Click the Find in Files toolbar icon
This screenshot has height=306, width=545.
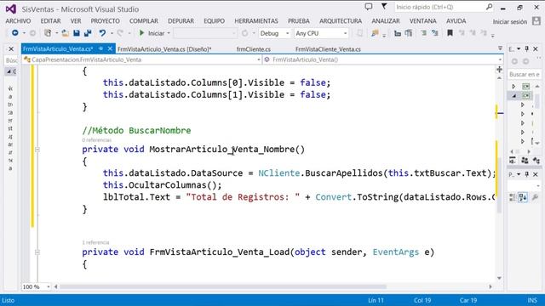point(375,33)
